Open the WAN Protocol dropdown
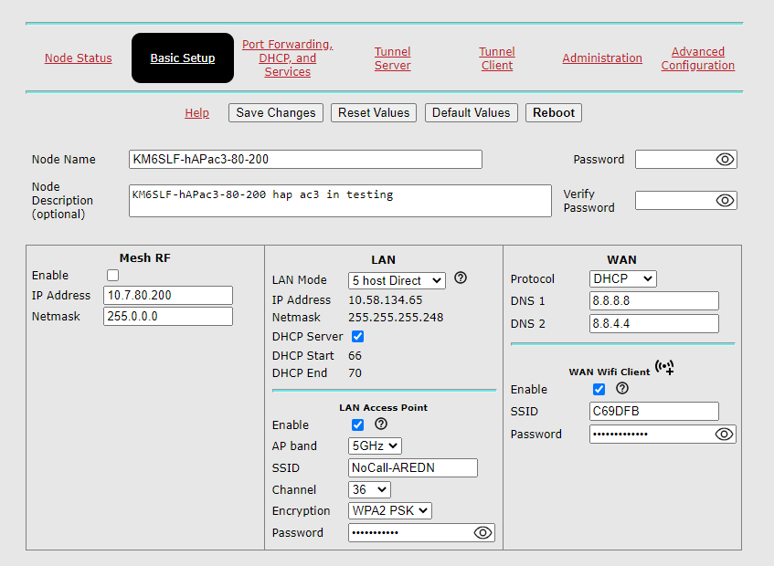Viewport: 774px width, 566px height. click(622, 278)
